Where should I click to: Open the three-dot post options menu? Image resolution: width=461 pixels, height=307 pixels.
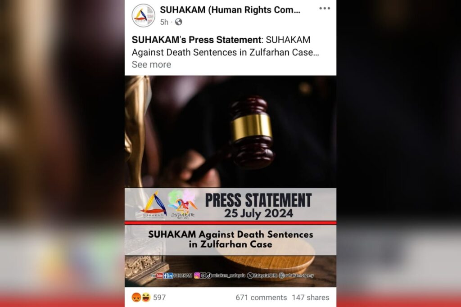pos(325,9)
